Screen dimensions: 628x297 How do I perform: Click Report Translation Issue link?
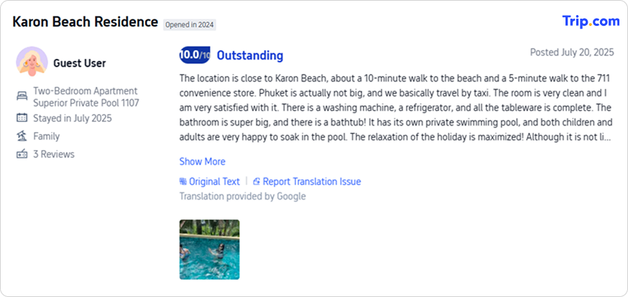pos(312,181)
